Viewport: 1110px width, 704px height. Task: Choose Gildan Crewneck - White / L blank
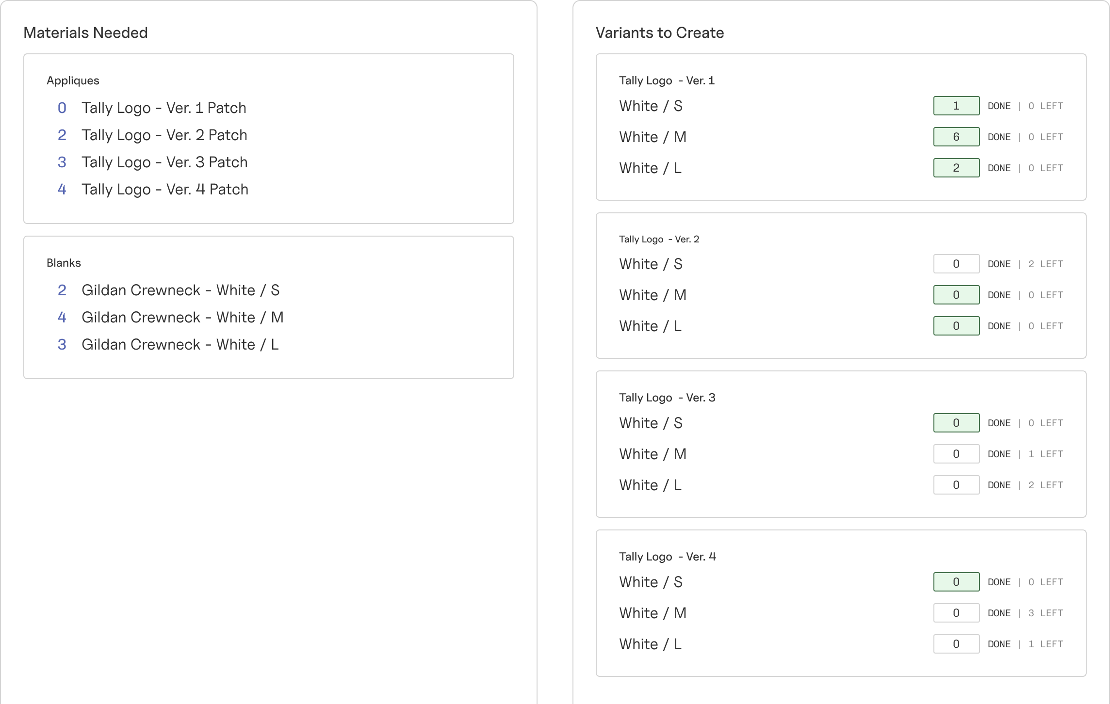(x=180, y=345)
